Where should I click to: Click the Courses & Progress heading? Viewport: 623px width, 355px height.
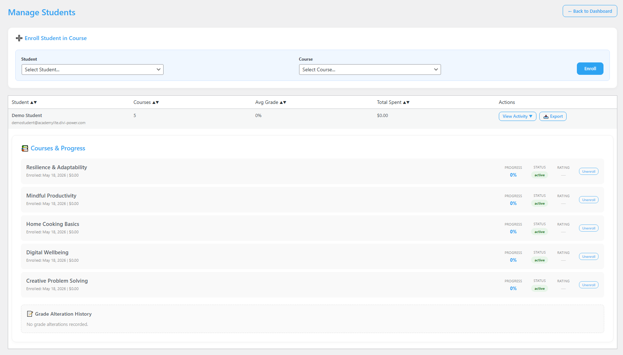coord(58,148)
